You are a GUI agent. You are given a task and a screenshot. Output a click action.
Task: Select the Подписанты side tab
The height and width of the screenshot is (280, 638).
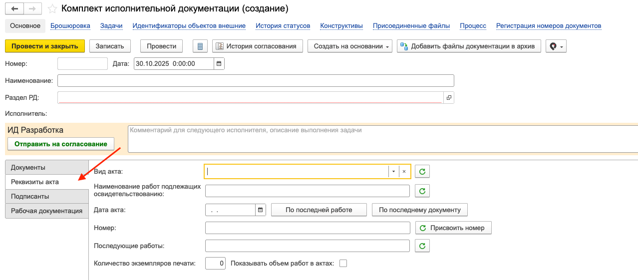30,197
